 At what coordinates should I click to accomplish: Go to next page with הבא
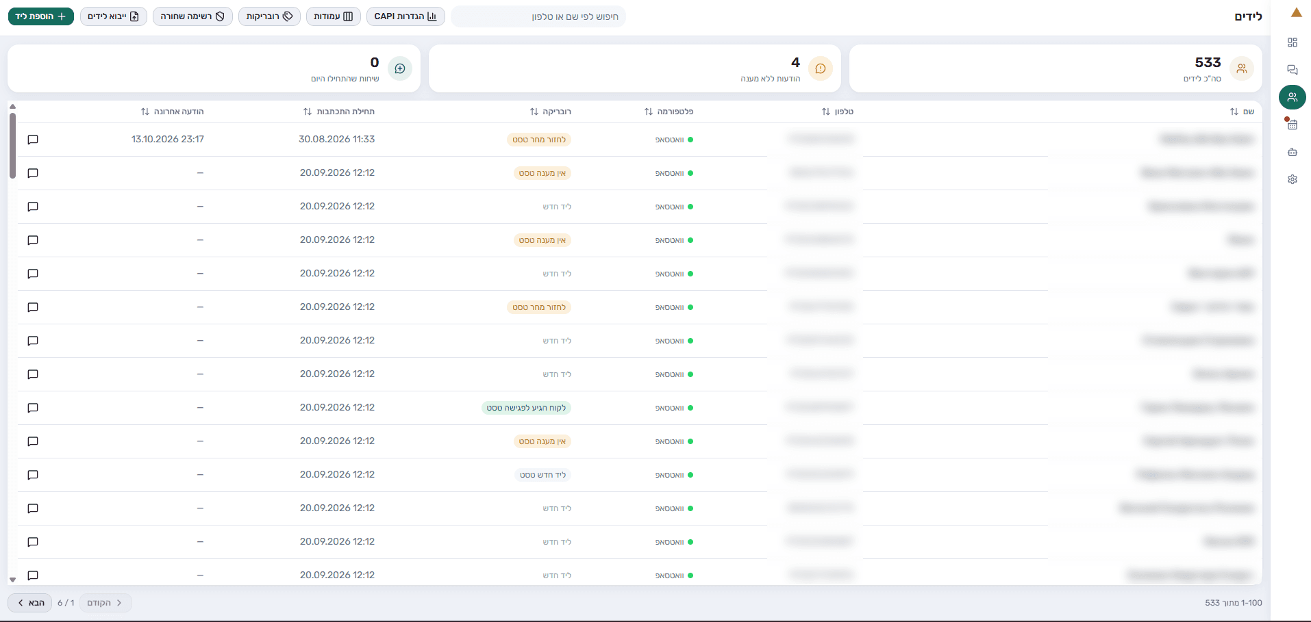(x=30, y=603)
